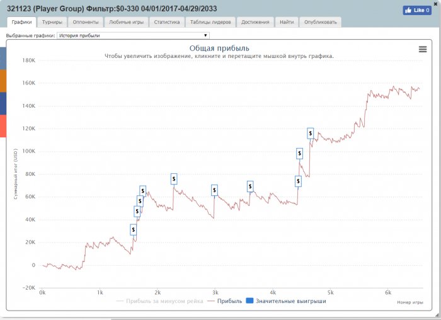Open the chart hamburger context menu
441x320 pixels.
[423, 49]
